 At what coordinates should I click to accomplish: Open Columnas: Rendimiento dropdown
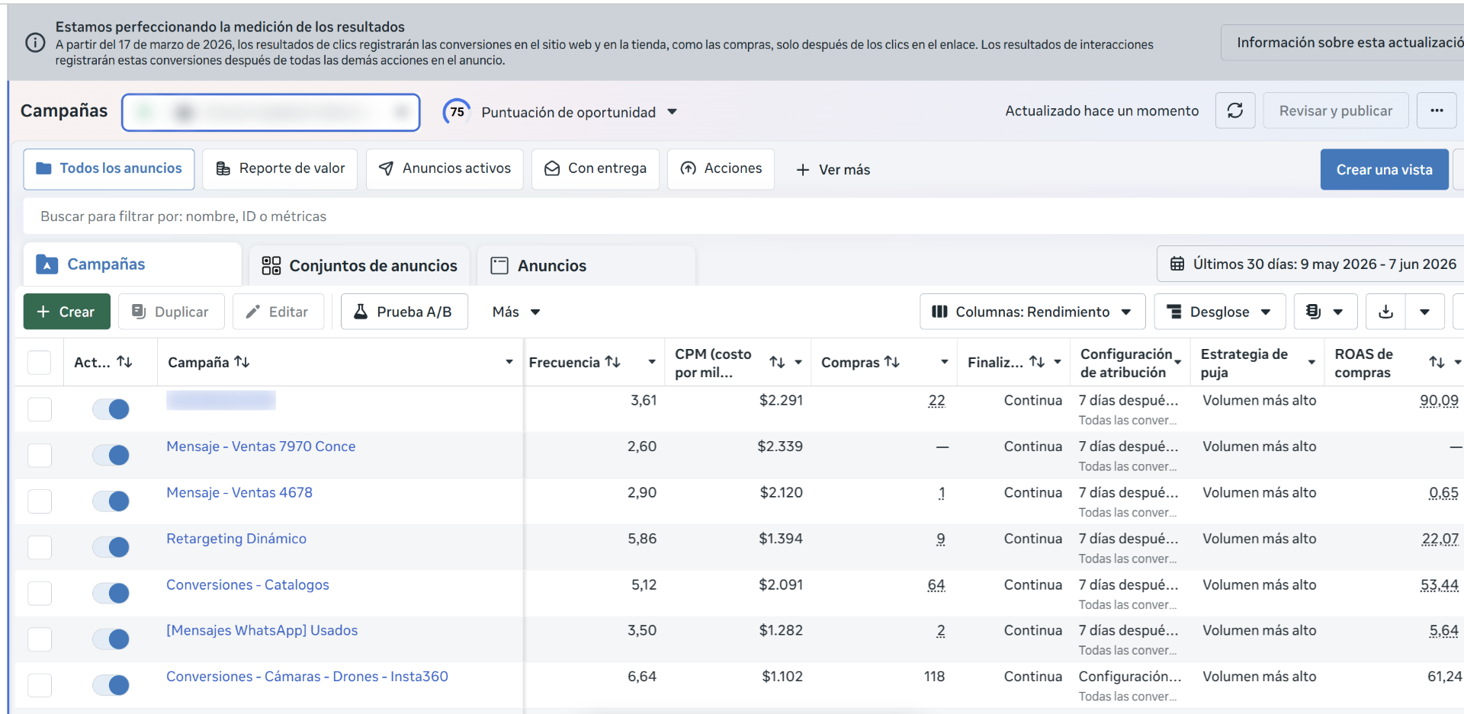[x=1032, y=312]
